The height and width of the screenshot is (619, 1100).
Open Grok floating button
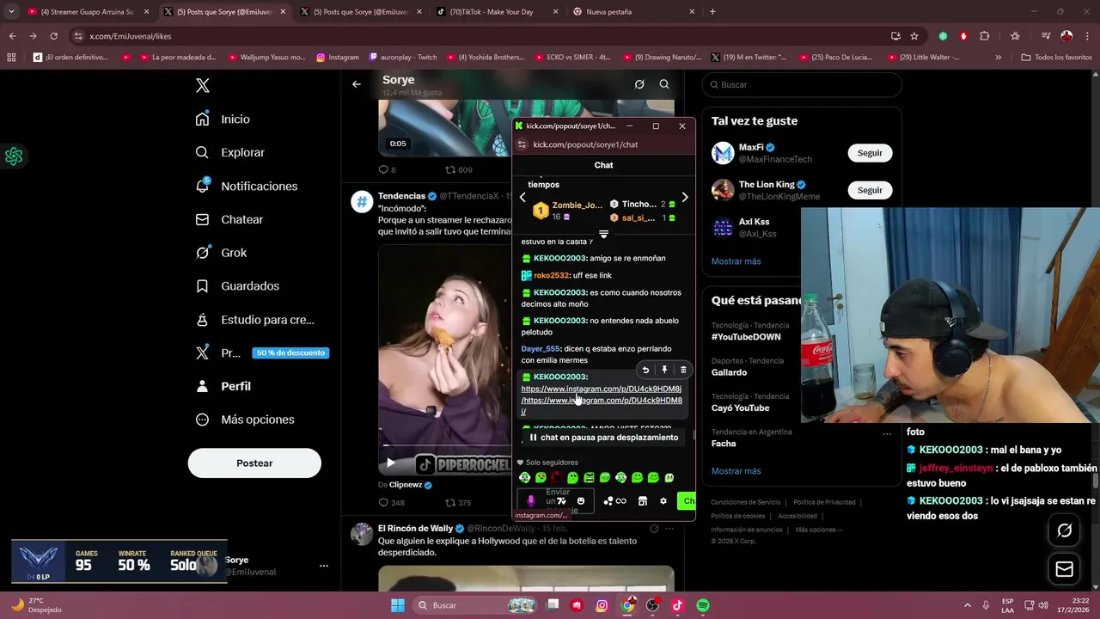coord(1064,531)
